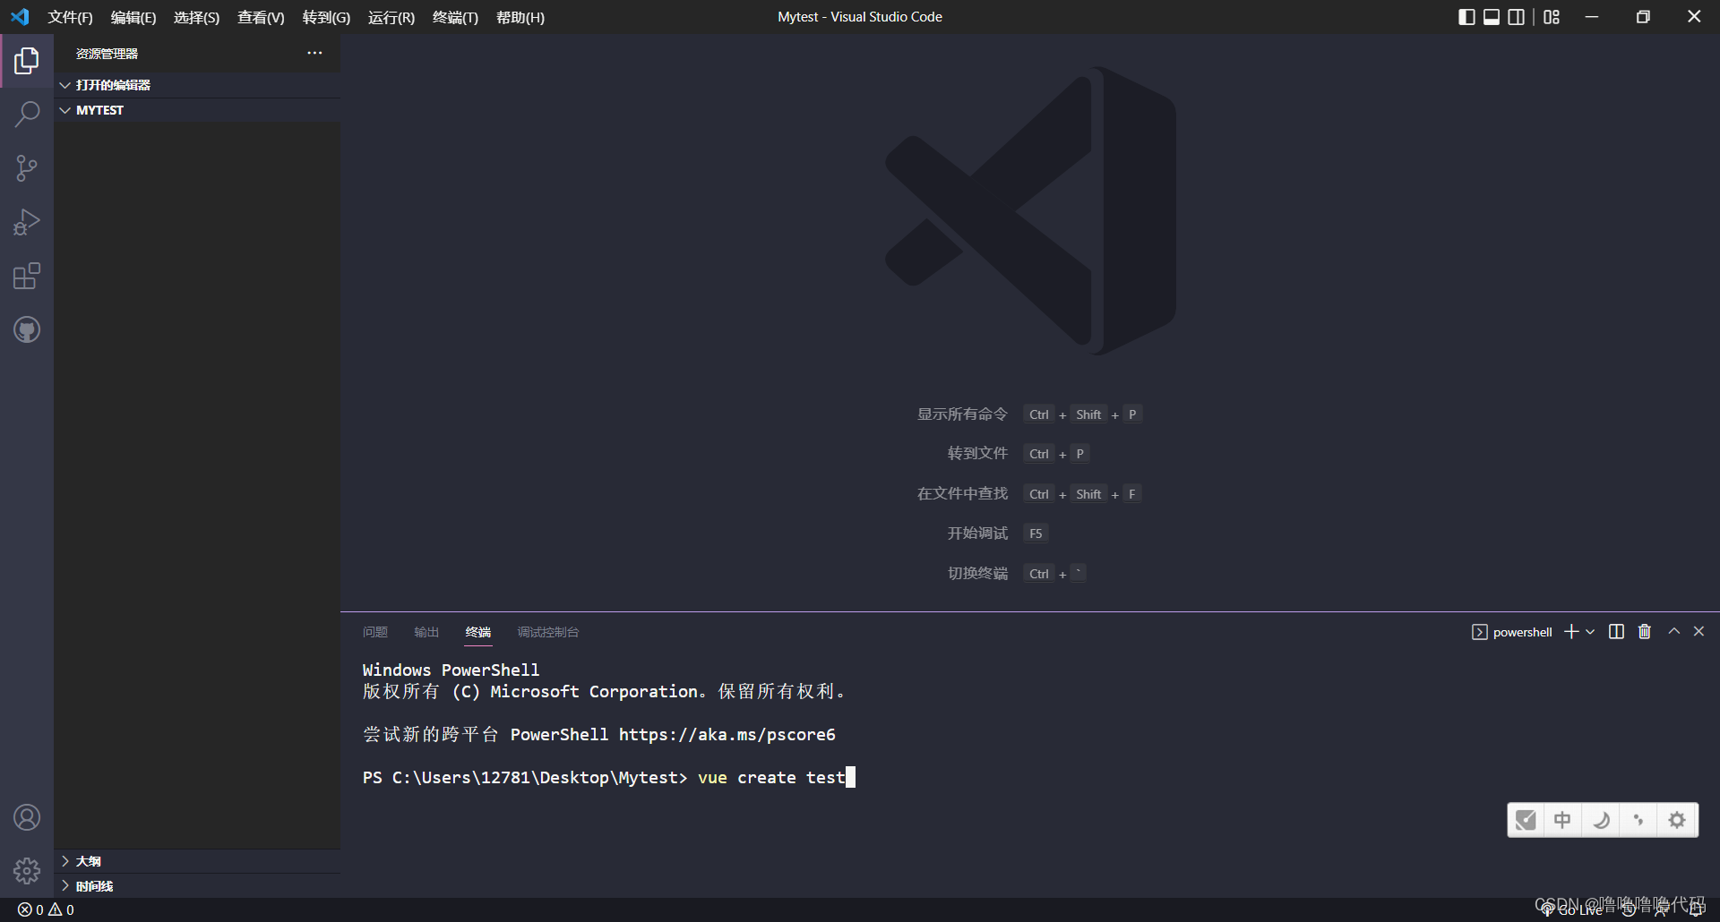Viewport: 1720px width, 922px height.
Task: Click the https://aka.ms/pscore6 link in terminal
Action: click(727, 735)
